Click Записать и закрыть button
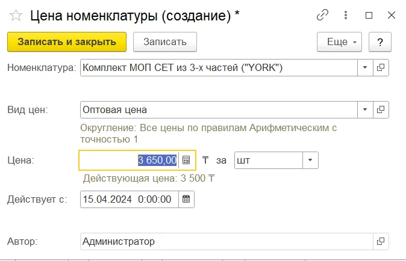The width and height of the screenshot is (406, 261). click(67, 42)
